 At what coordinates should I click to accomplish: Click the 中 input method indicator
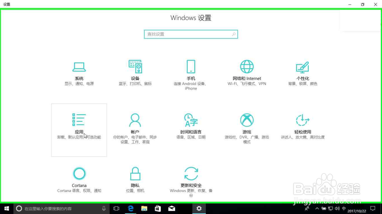[x=344, y=208]
